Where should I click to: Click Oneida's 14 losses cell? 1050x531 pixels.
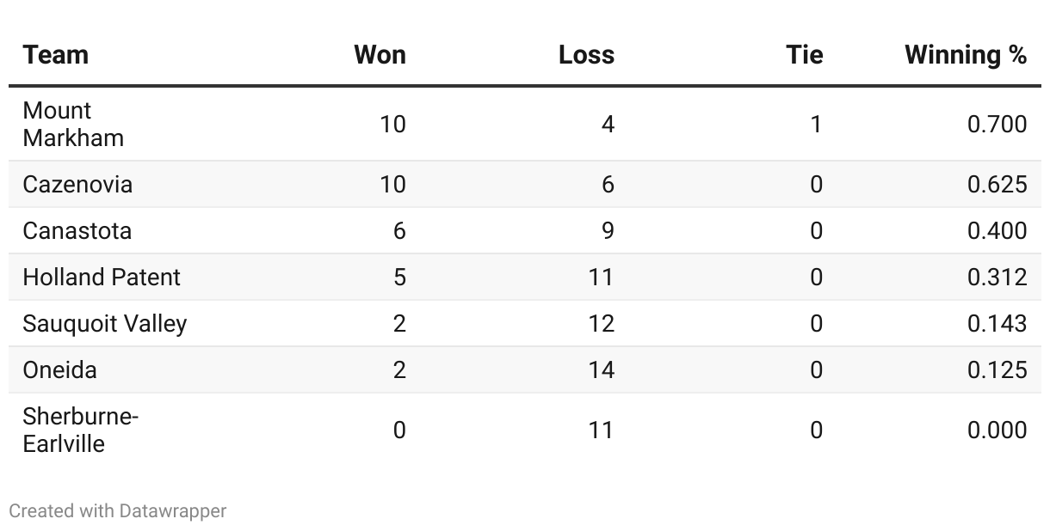tap(601, 370)
